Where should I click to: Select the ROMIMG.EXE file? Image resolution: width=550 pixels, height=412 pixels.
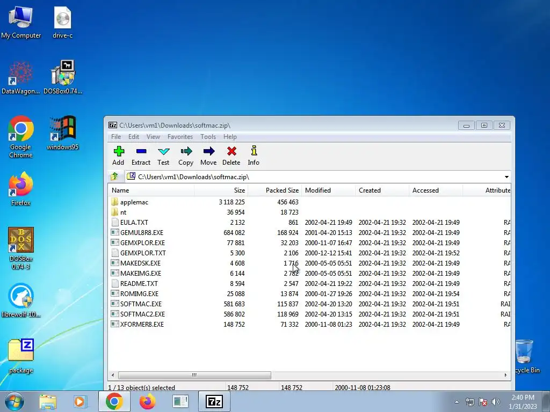(x=139, y=293)
